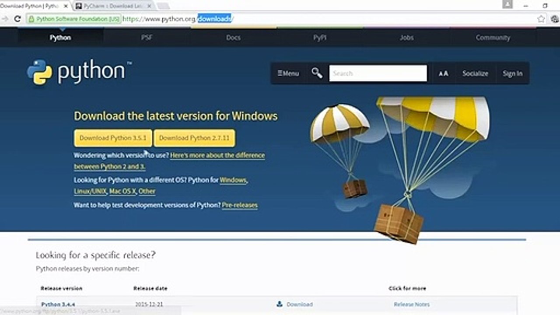Open the Other OS link
Viewport: 560px width, 315px height.
pos(147,191)
